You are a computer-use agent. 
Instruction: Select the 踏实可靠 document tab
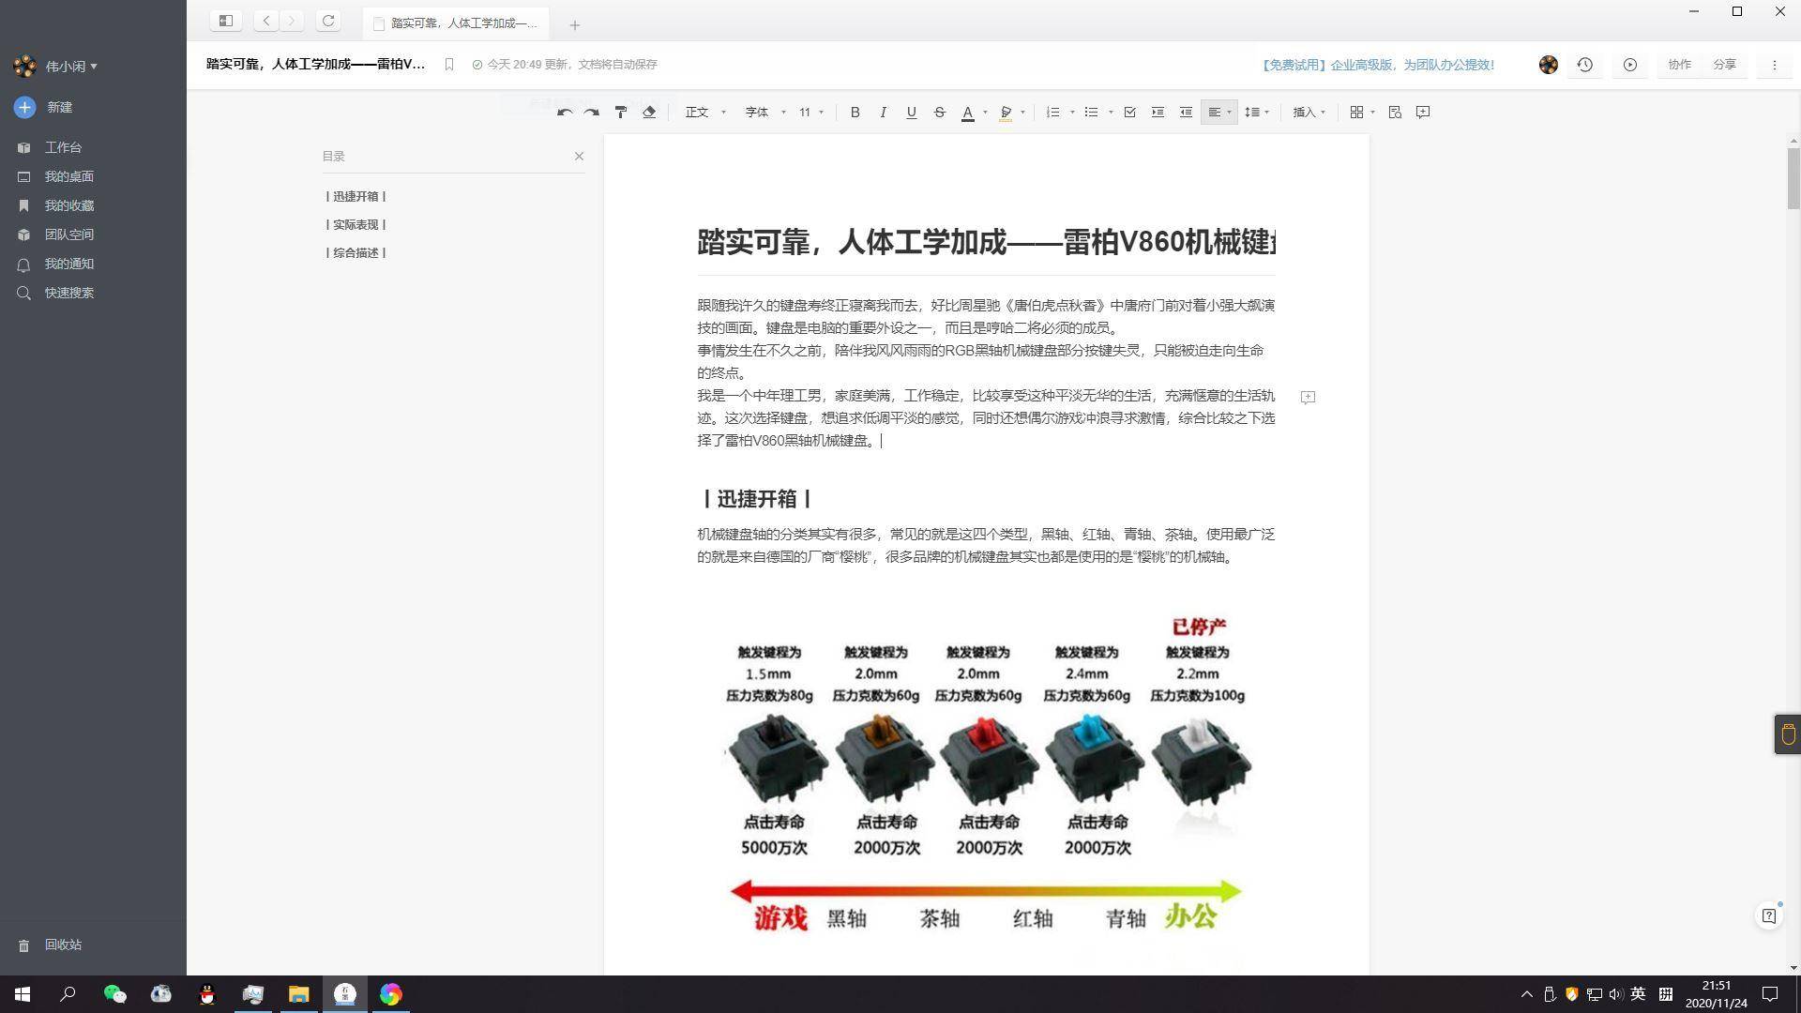pyautogui.click(x=456, y=23)
